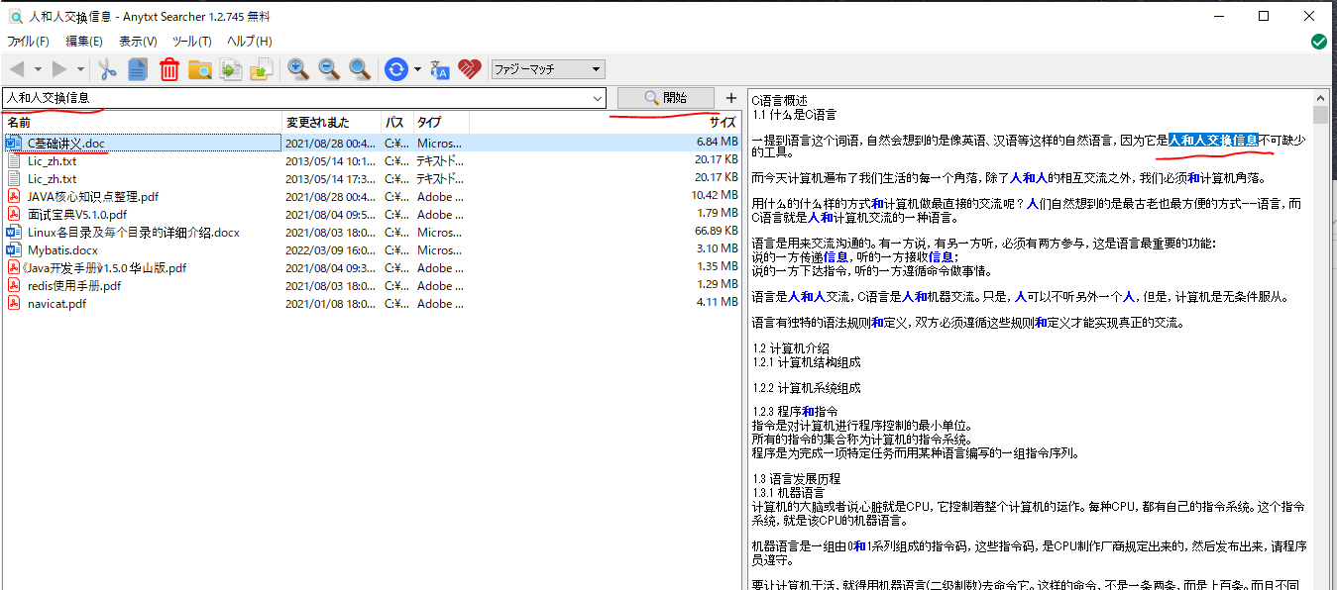The image size is (1337, 590).
Task: Click the zoom out magnifier icon
Action: click(x=328, y=68)
